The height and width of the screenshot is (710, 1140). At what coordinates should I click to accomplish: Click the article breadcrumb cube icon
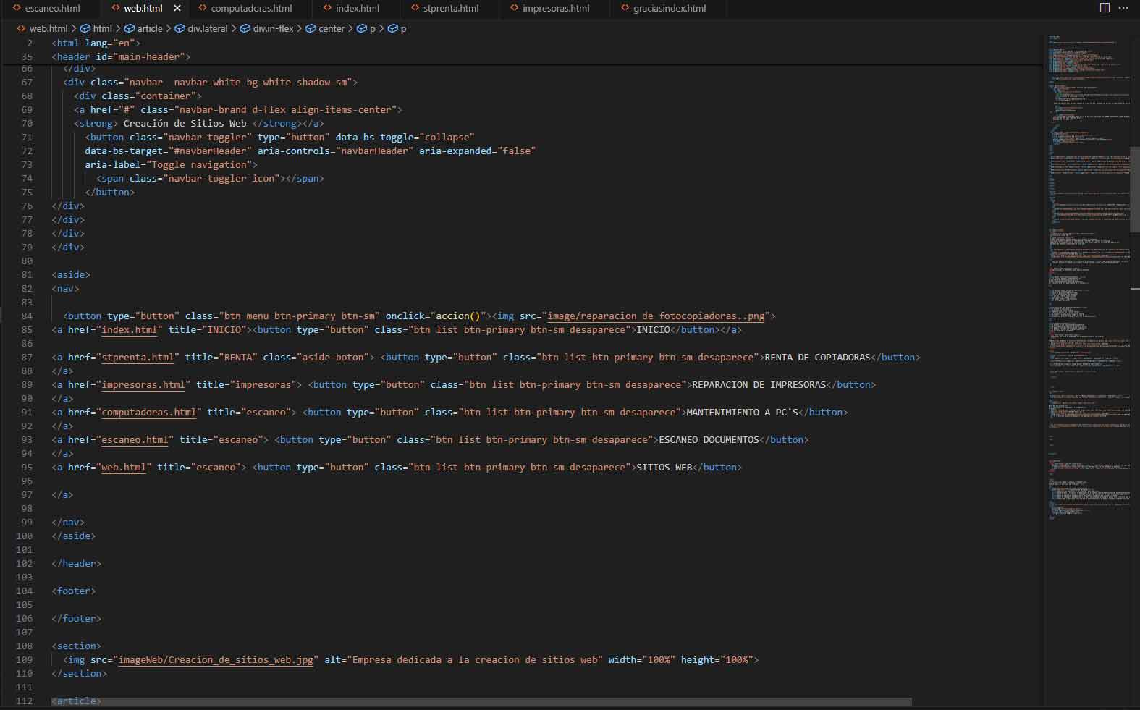tap(130, 29)
